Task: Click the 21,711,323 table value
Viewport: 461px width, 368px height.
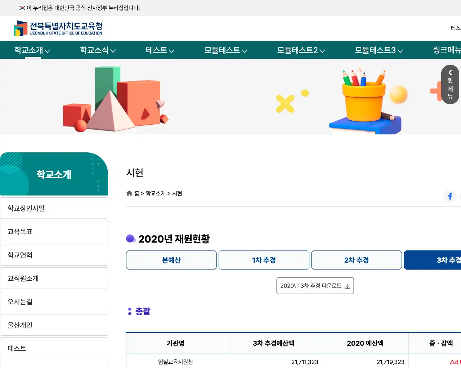Action: 305,362
